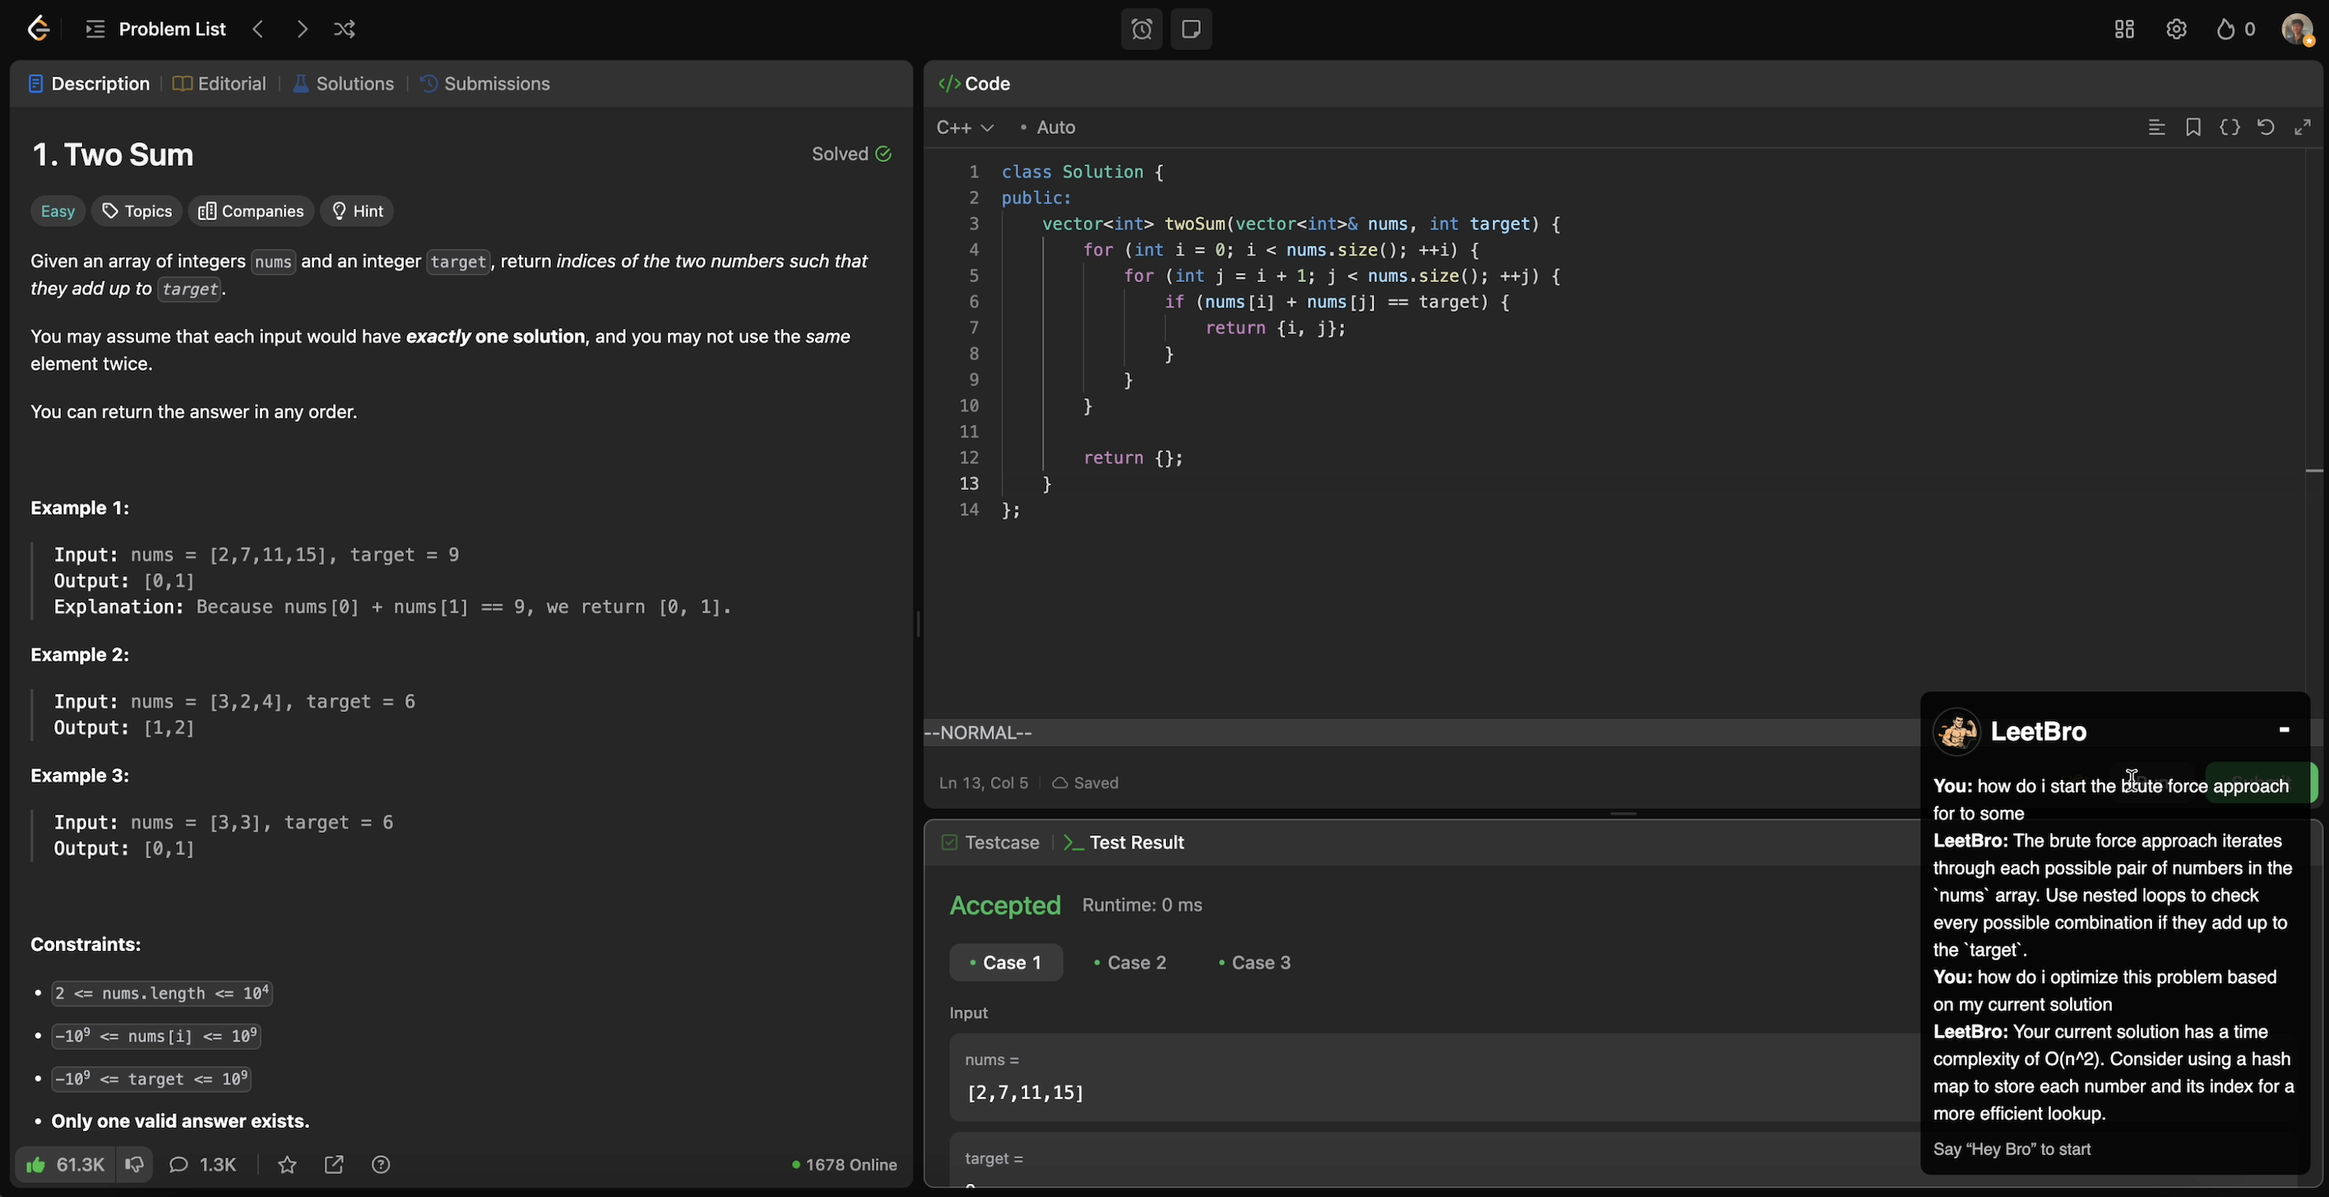Go to the next problem arrow

point(302,29)
